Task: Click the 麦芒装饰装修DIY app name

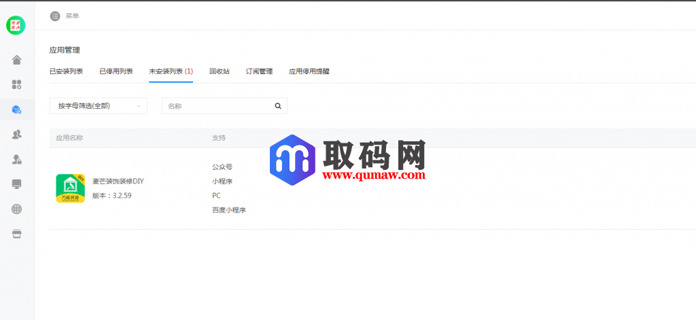Action: [x=118, y=181]
